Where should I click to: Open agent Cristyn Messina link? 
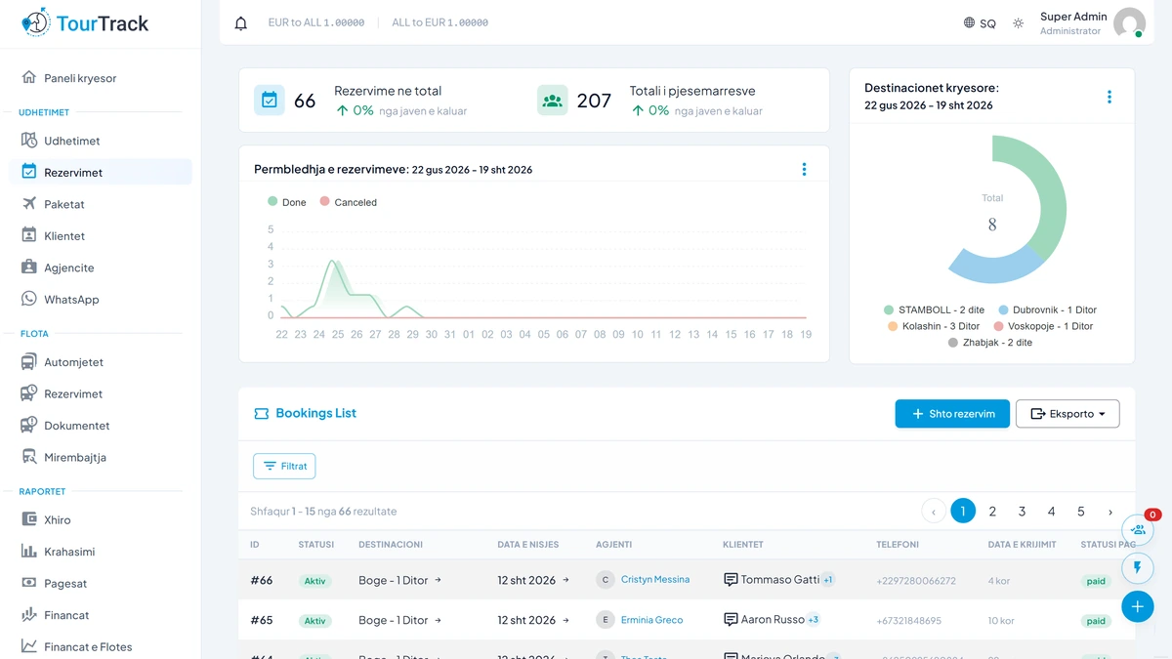[x=655, y=580]
